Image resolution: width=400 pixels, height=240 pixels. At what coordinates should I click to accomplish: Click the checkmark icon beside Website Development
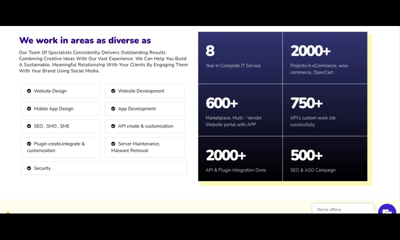coord(113,91)
